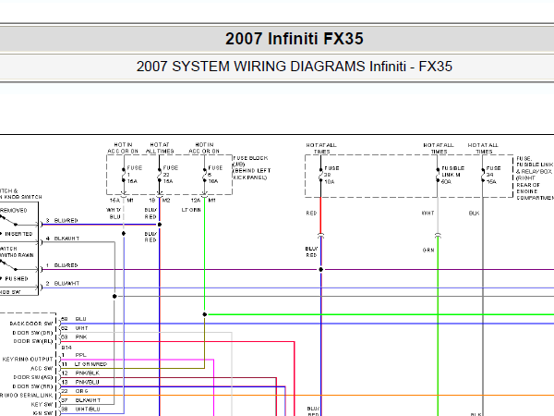554x416 pixels.
Task: Select the "FUSE, FUSIBLE LINK & RELAY BOX" text
Action: point(535,165)
